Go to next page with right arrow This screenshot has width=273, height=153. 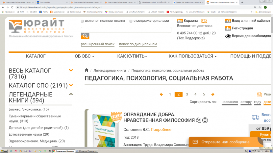pos(213,94)
